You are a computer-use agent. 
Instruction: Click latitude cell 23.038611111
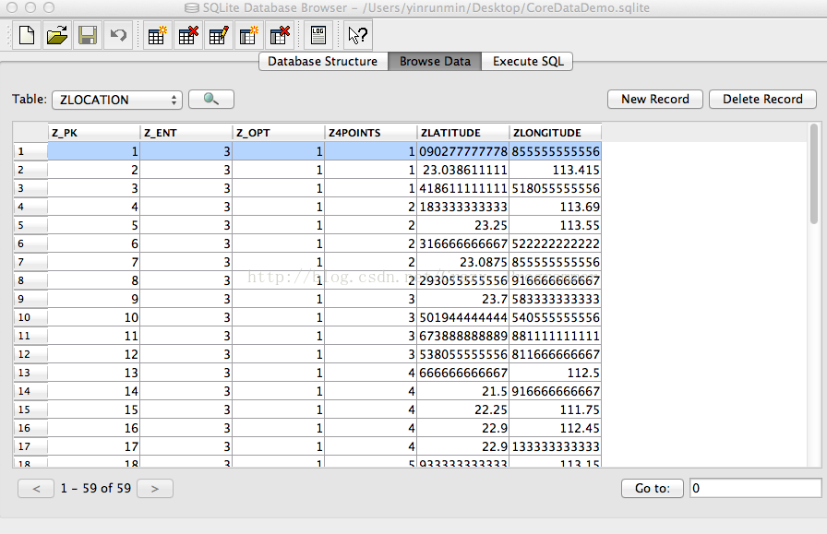coord(463,170)
